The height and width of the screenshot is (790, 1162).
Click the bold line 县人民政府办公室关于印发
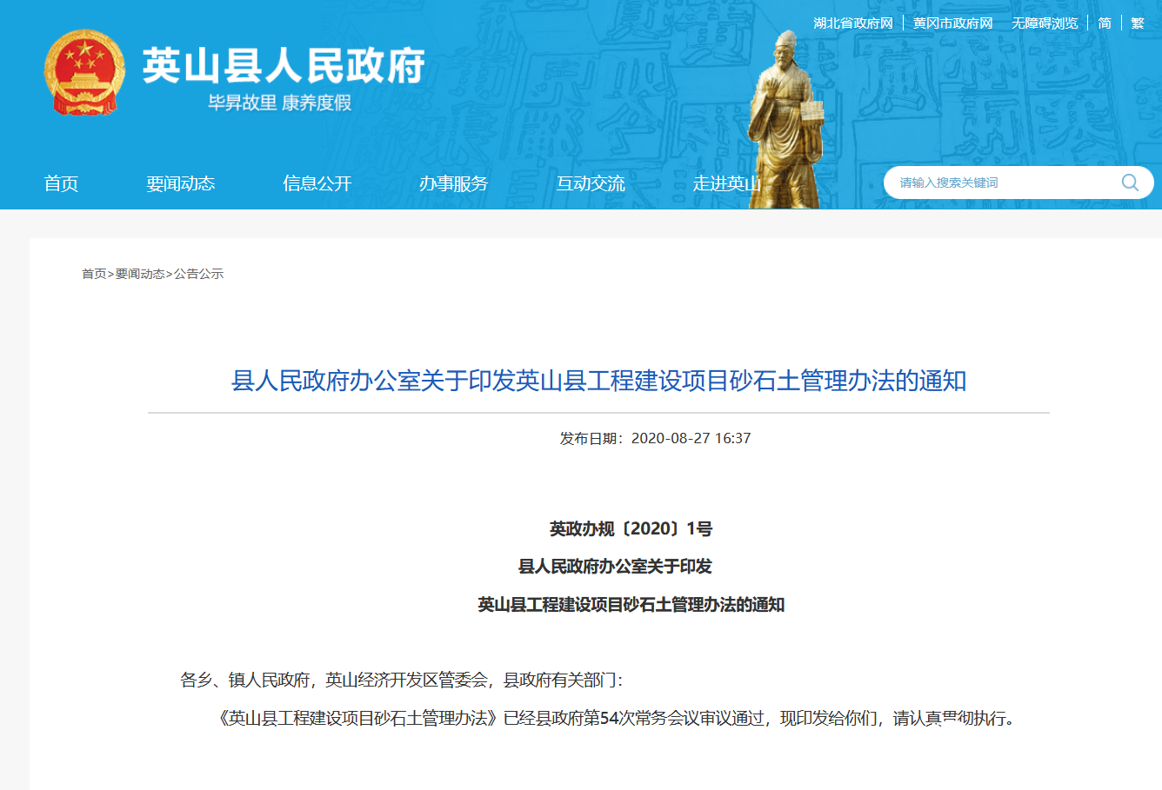tap(615, 567)
